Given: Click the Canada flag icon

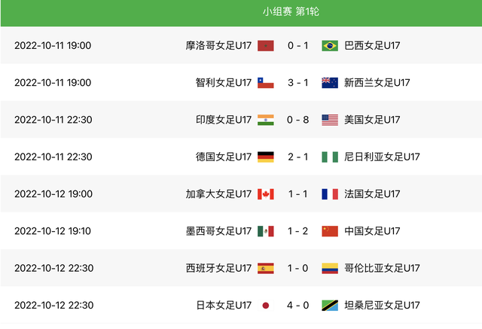Looking at the screenshot, I should point(265,194).
